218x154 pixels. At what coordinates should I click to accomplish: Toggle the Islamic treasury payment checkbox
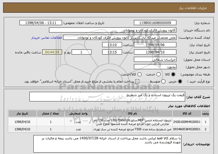(x=137, y=82)
